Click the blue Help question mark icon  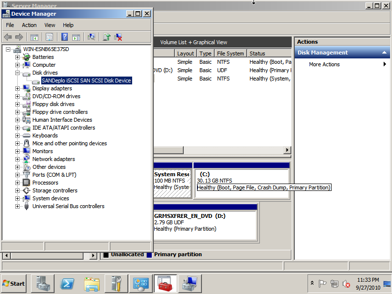pyautogui.click(x=64, y=37)
